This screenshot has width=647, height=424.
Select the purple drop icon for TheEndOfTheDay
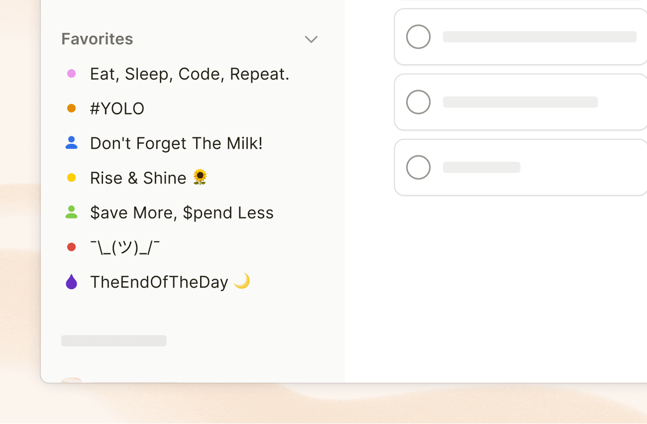(72, 282)
